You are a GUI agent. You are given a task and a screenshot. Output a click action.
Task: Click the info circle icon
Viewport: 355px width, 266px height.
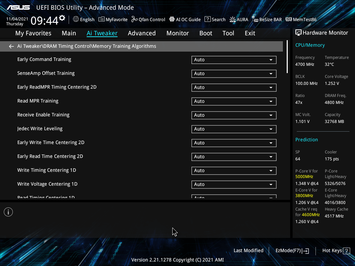pos(8,212)
